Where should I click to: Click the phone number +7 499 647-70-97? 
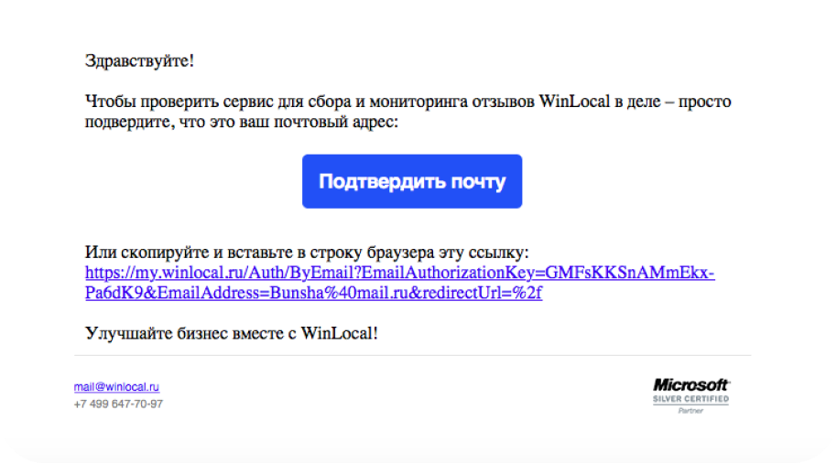click(x=118, y=404)
